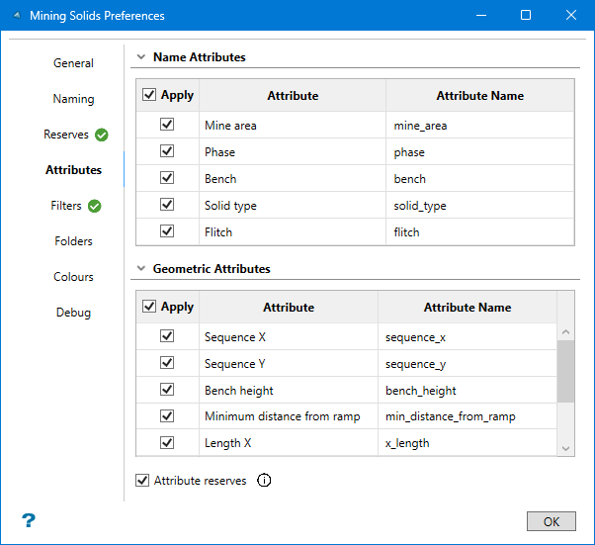The height and width of the screenshot is (545, 595).
Task: Click the green checkmark next to Filters
Action: coord(95,206)
